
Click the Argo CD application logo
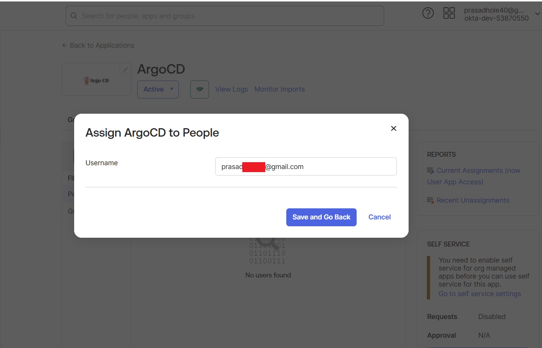pyautogui.click(x=96, y=80)
